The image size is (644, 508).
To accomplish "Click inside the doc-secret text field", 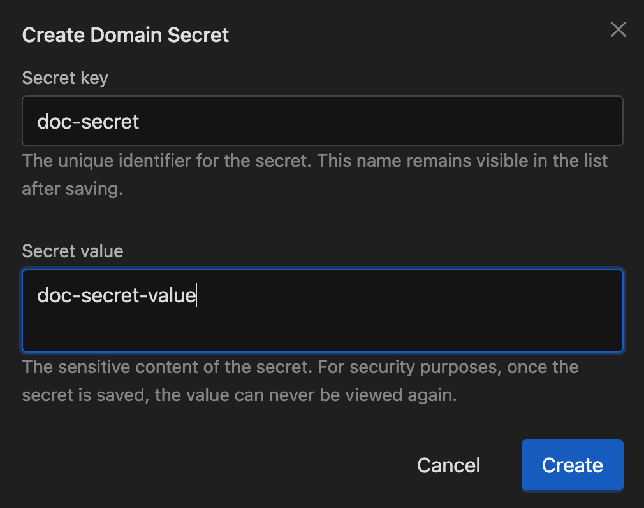I will (x=322, y=121).
